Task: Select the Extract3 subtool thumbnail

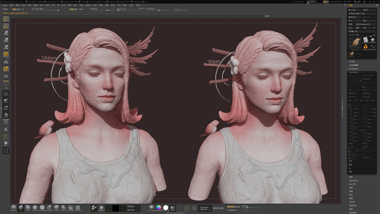Action: (x=354, y=43)
